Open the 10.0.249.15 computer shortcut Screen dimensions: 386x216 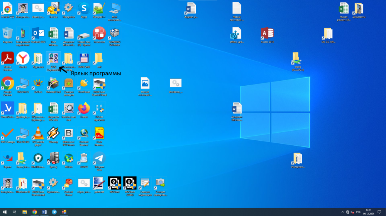(23, 85)
